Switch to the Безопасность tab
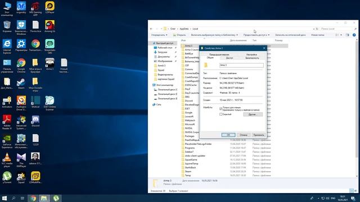360x202 pixels. pos(252,58)
